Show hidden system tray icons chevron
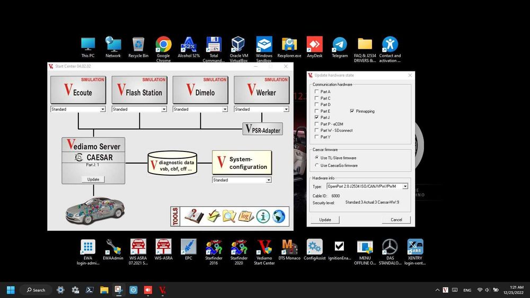This screenshot has height=298, width=530. click(x=437, y=290)
